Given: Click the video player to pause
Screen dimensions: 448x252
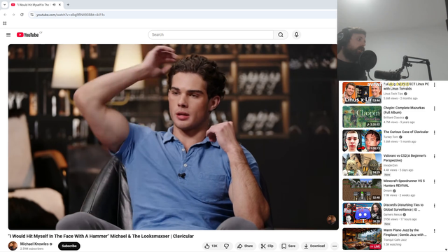Looking at the screenshot, I should (x=173, y=137).
